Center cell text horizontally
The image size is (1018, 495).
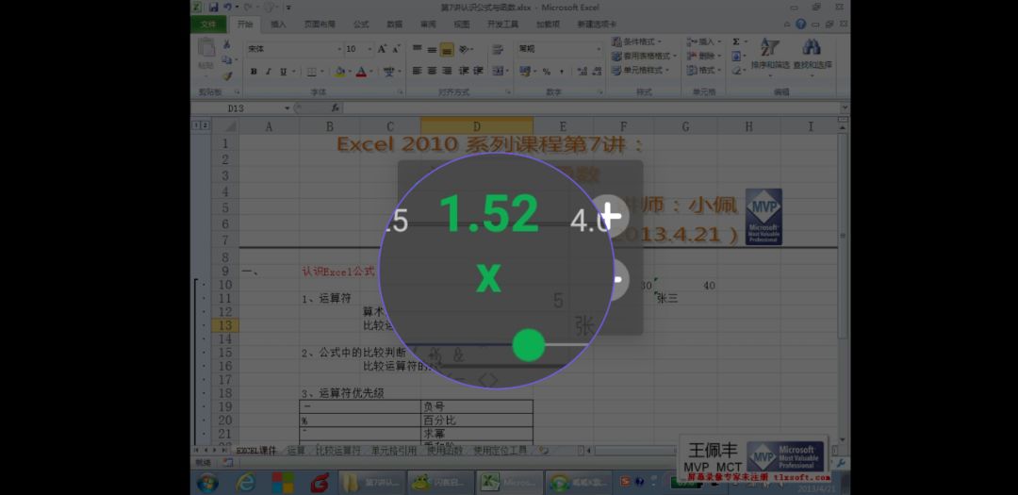432,71
